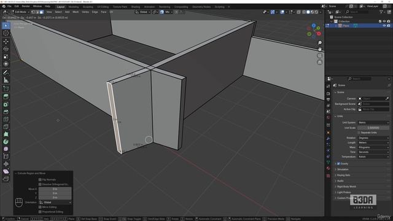Open the Length Meters dropdown
This screenshot has width=393, height=221.
point(373,142)
